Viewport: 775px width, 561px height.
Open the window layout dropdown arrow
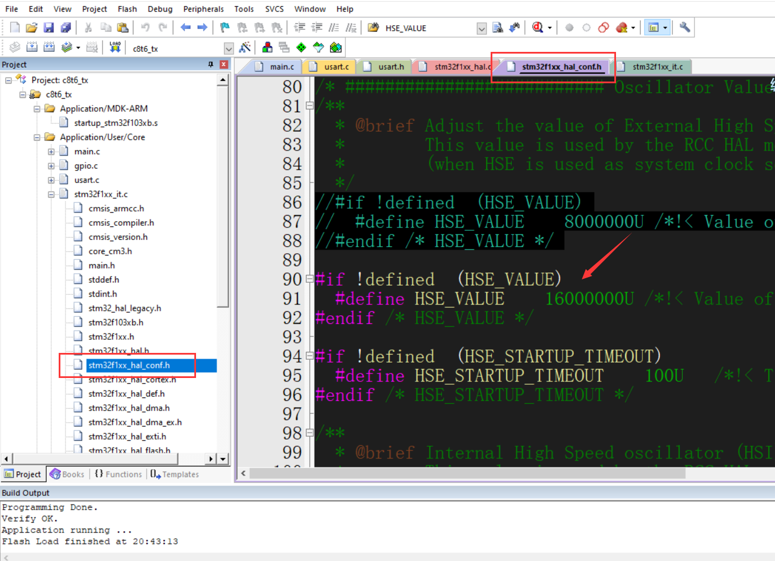tap(665, 27)
